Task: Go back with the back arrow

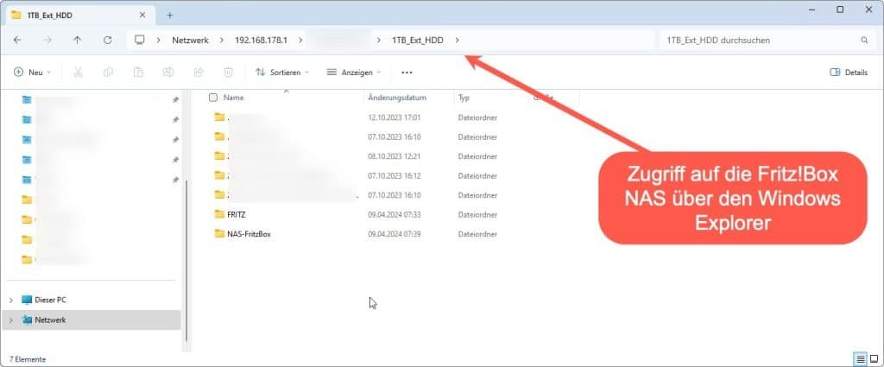Action: tap(17, 40)
